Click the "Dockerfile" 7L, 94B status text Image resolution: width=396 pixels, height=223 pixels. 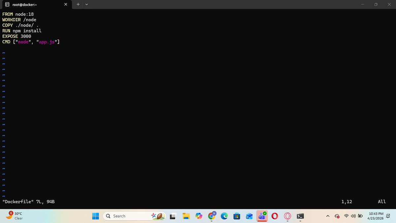point(28,202)
